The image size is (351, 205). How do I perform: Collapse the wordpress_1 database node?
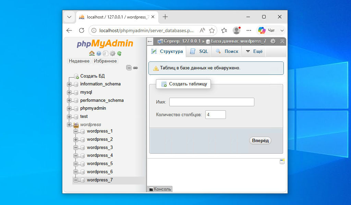tap(76, 132)
